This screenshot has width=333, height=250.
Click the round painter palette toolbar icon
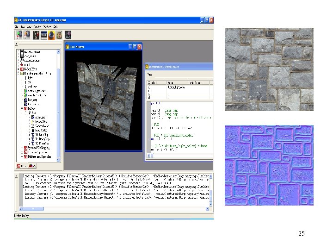pos(59,35)
